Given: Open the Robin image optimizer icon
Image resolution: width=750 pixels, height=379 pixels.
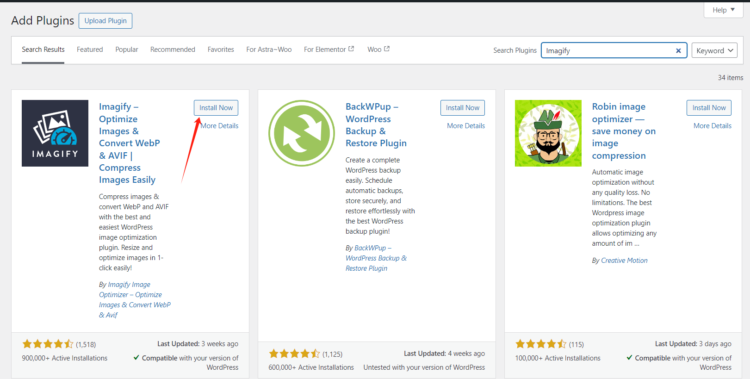Looking at the screenshot, I should 548,133.
